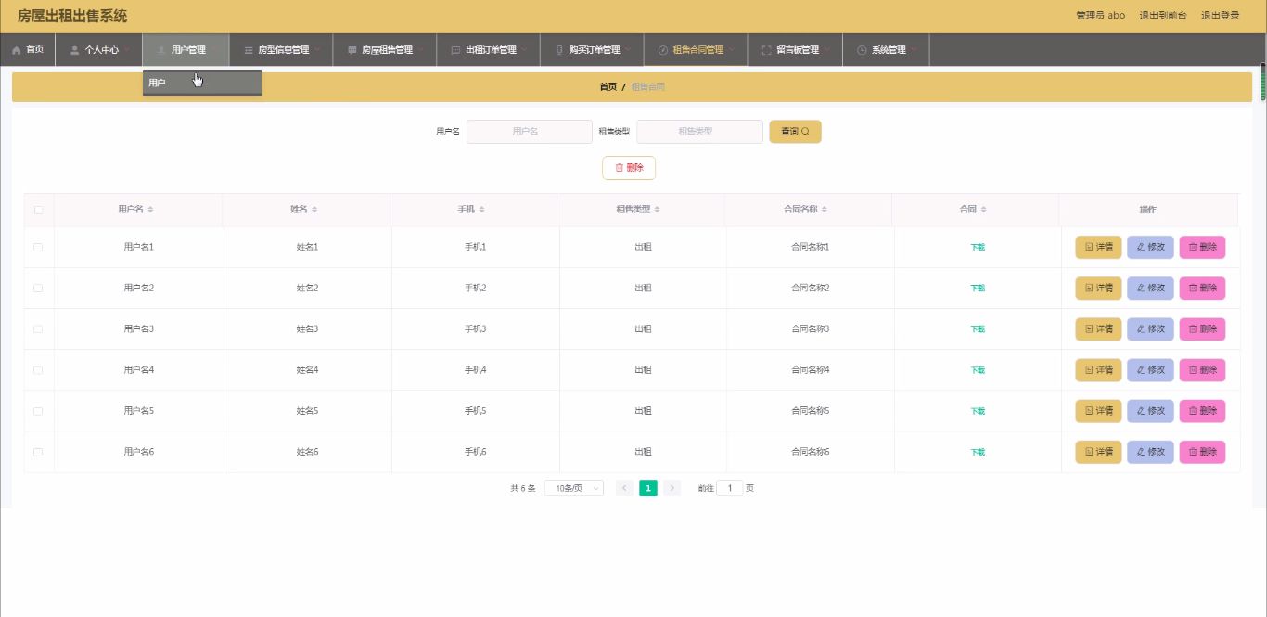Sort table by 合同 column arrows
This screenshot has height=617, width=1267.
984,210
